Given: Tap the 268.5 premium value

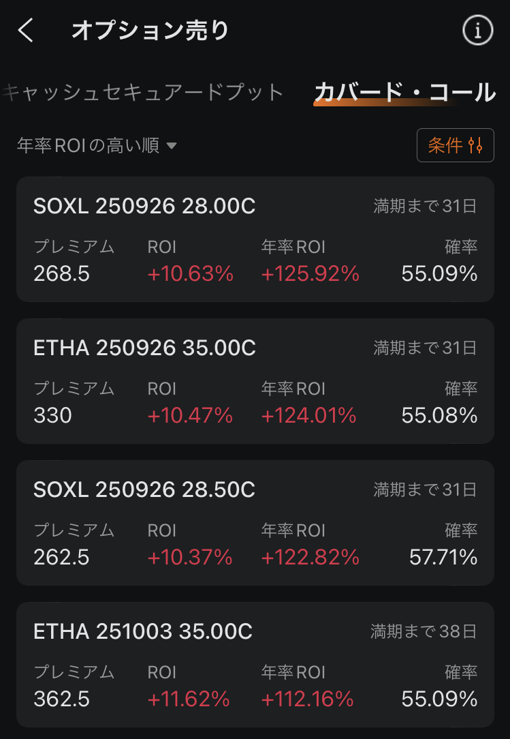Looking at the screenshot, I should [x=61, y=274].
